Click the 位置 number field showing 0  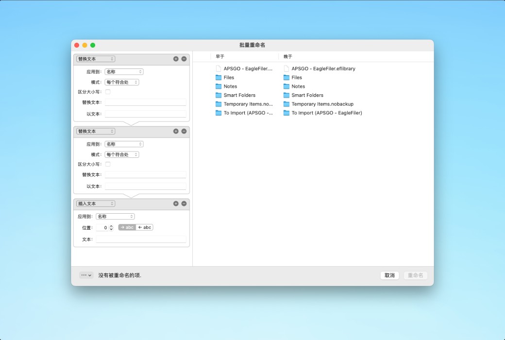(102, 227)
